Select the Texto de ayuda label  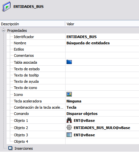click(26, 81)
